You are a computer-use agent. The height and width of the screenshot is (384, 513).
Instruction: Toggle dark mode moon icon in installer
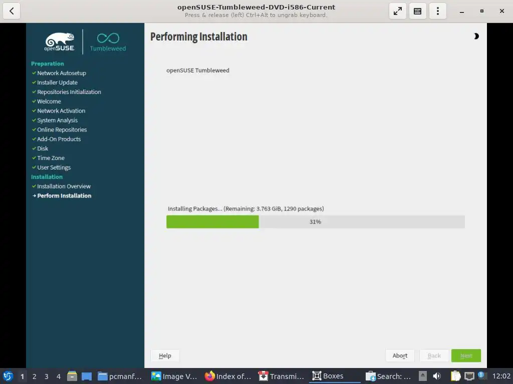(476, 36)
